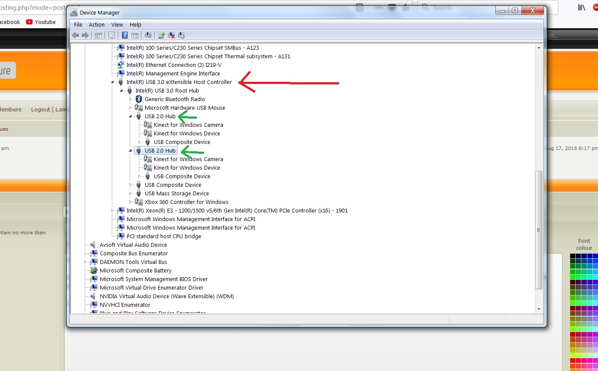Screen dimensions: 598x371
Task: Collapse the Intel USB 3.0 Root Hub node
Action: (x=122, y=90)
